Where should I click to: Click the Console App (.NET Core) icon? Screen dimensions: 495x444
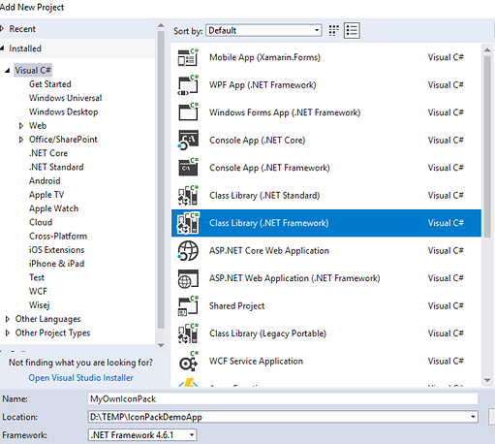188,140
